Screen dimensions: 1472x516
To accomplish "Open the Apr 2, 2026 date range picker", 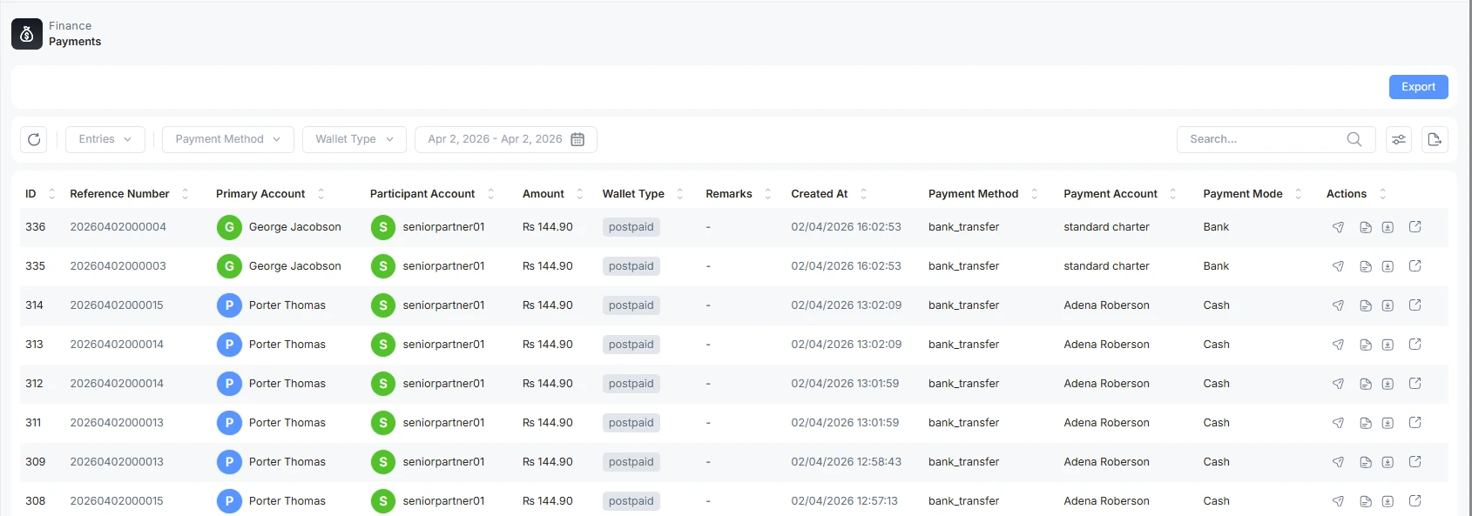I will coord(506,139).
